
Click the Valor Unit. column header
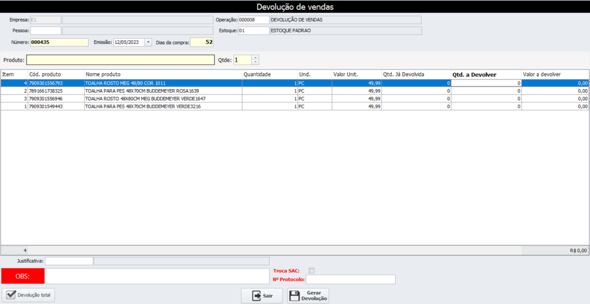coord(355,74)
